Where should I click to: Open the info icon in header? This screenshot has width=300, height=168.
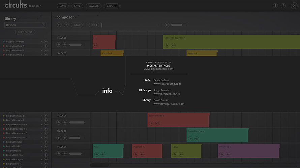[283, 6]
